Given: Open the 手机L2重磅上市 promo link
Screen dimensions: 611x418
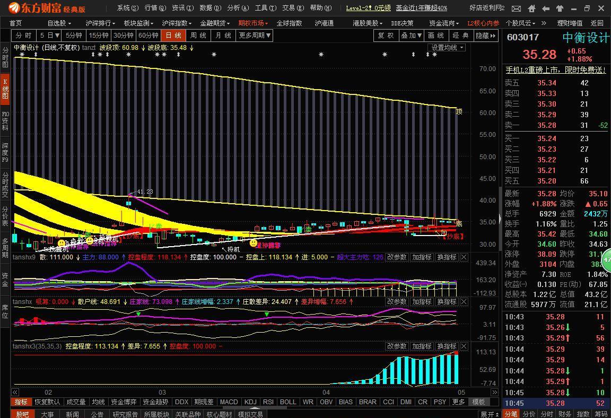Looking at the screenshot, I should point(555,70).
